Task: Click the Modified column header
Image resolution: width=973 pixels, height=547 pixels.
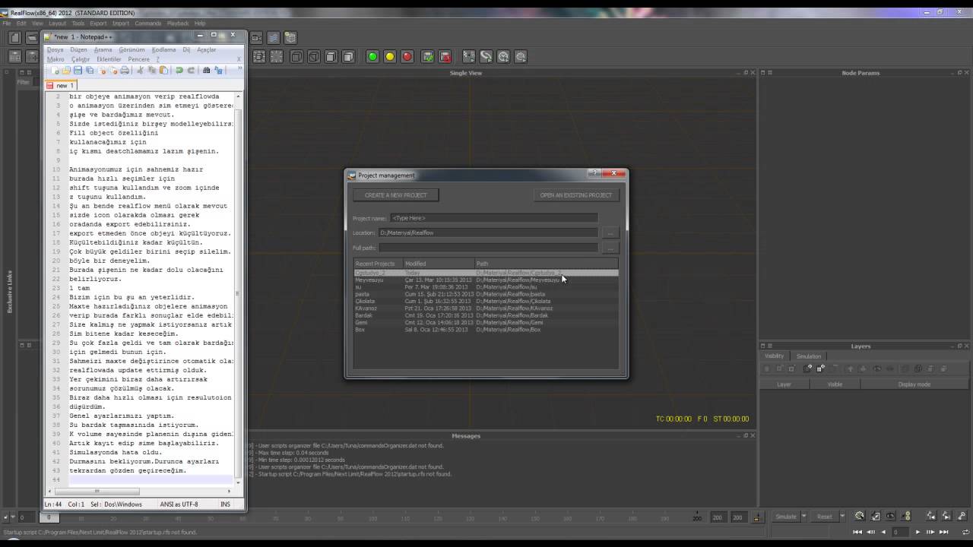Action: click(439, 264)
